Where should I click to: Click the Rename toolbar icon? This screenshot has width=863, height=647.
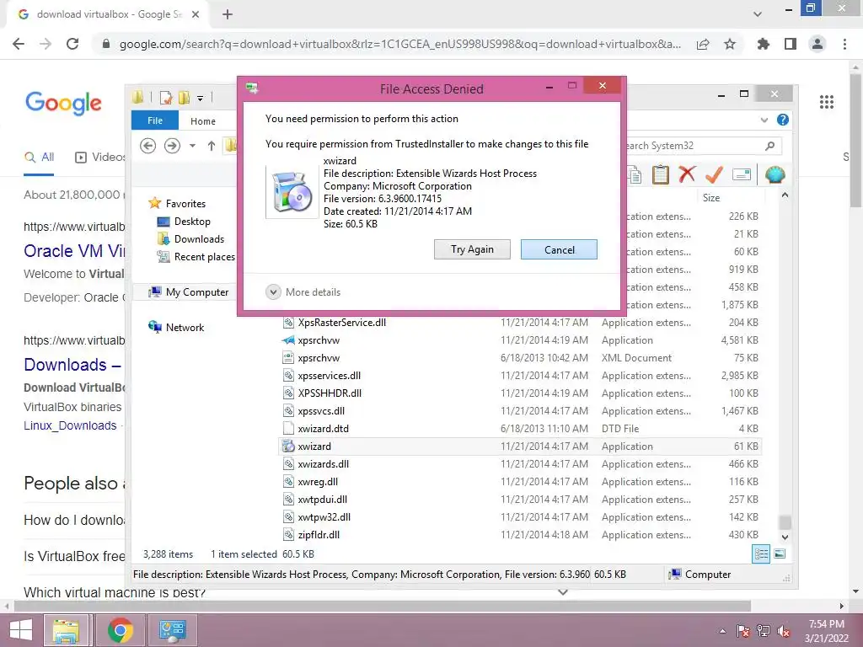(x=742, y=175)
